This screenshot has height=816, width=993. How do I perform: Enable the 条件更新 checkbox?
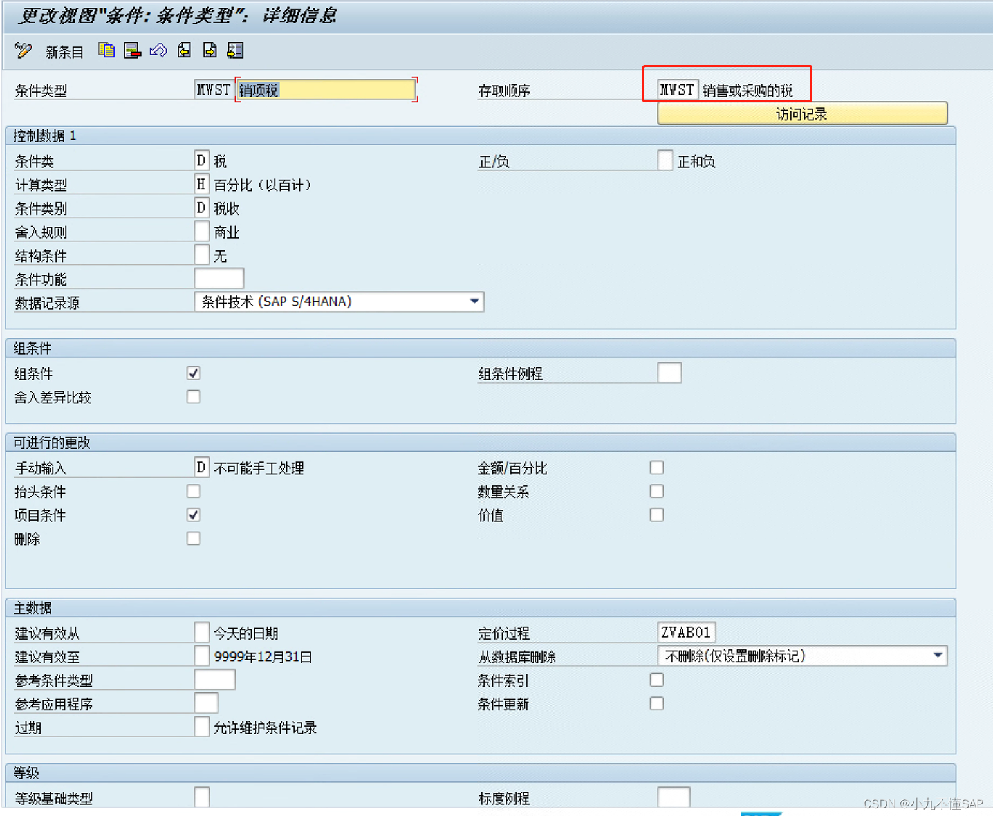pos(656,704)
